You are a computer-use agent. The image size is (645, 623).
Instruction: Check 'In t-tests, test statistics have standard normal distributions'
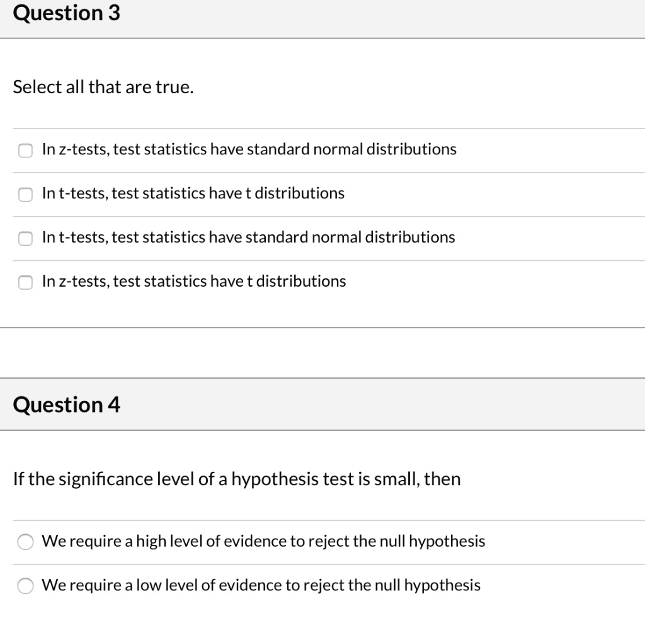click(x=25, y=238)
